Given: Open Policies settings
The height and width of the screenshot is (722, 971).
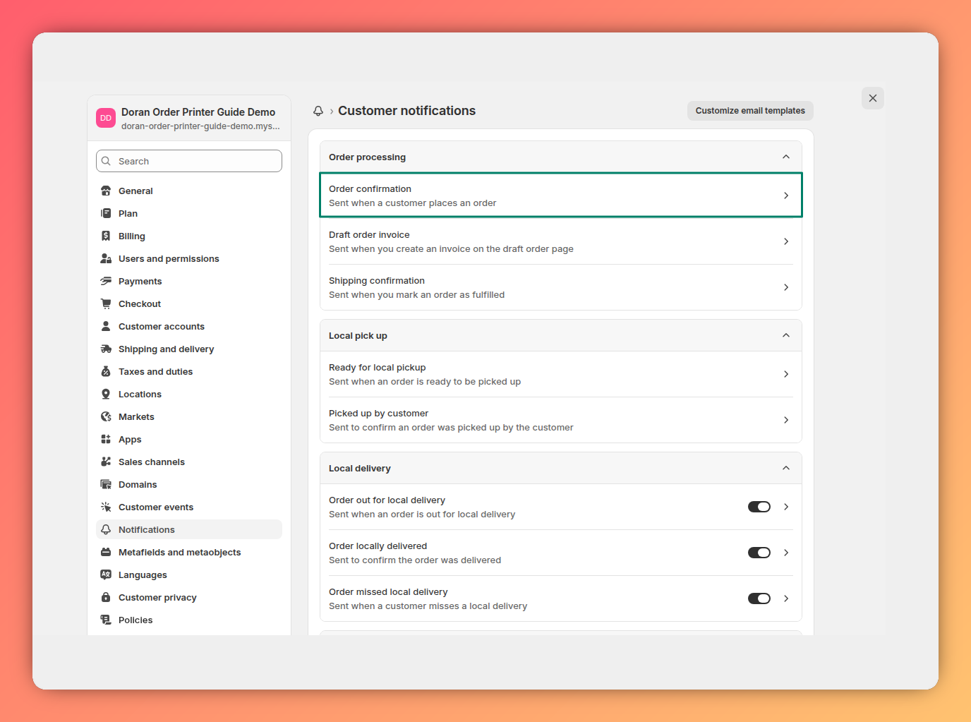Looking at the screenshot, I should [x=189, y=620].
